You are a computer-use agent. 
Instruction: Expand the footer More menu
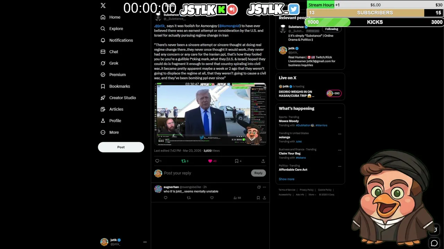pos(312,195)
